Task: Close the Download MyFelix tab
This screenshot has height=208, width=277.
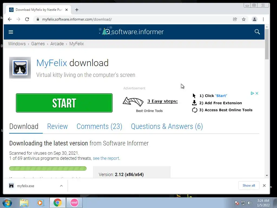Action: [x=67, y=10]
